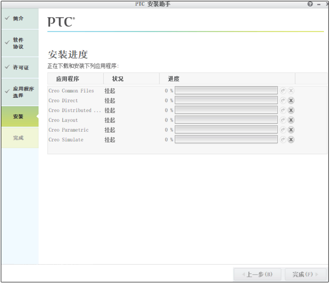Click retry icon for Creo Distributed row
The height and width of the screenshot is (284, 330).
point(283,110)
